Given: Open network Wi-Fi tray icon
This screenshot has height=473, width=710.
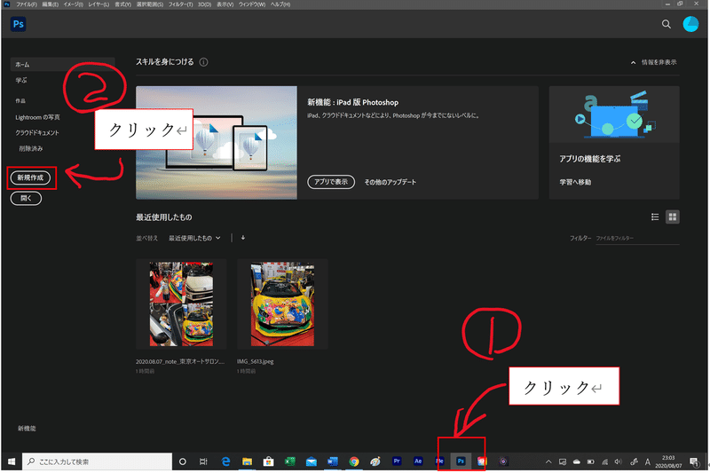Looking at the screenshot, I should point(604,462).
